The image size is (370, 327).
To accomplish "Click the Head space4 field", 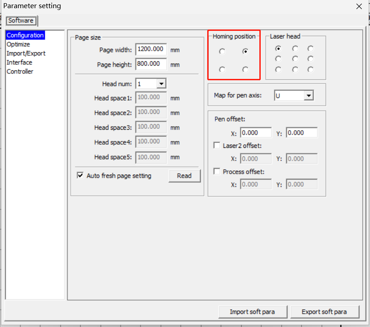I will (151, 142).
